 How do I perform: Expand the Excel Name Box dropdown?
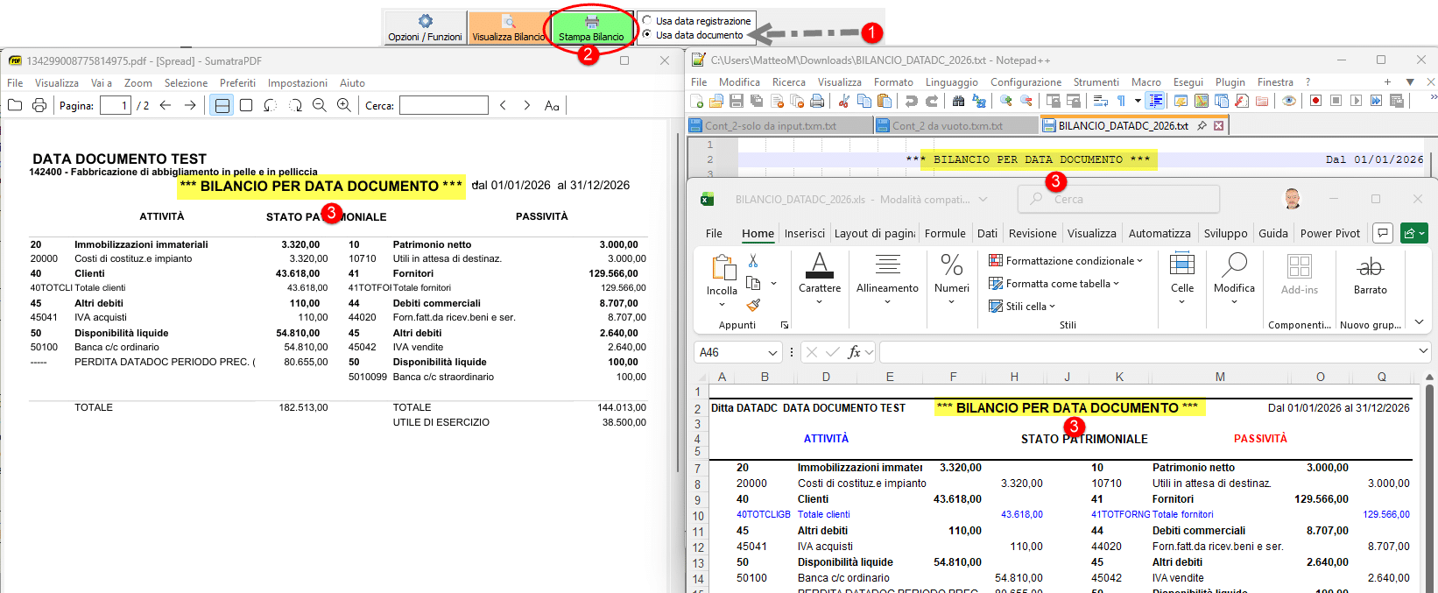pos(772,352)
